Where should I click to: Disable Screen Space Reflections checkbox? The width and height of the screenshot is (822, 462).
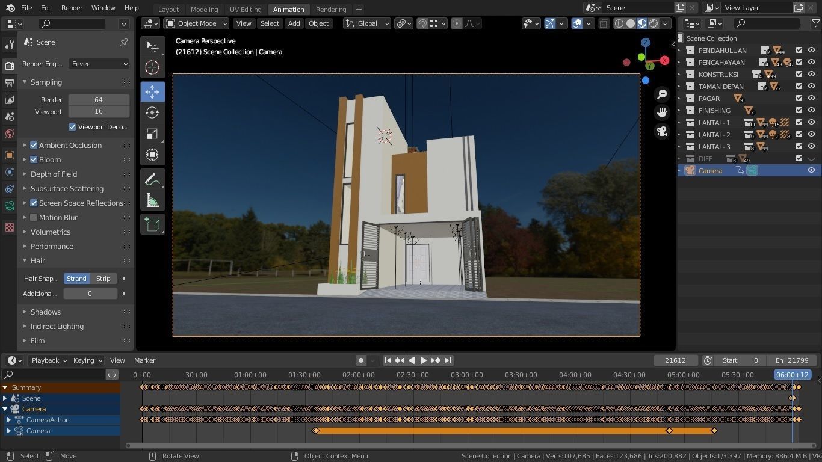pyautogui.click(x=34, y=203)
